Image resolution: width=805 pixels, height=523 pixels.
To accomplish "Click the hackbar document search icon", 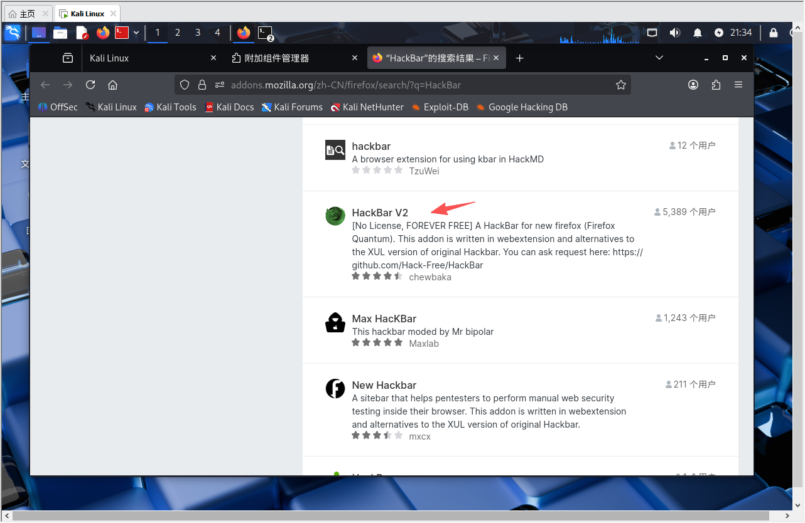I will pos(335,150).
